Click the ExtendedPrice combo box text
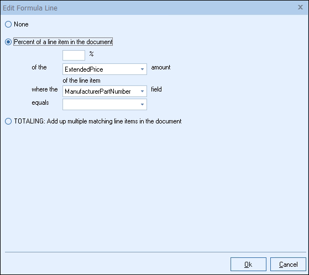The width and height of the screenshot is (309, 275). coord(84,69)
